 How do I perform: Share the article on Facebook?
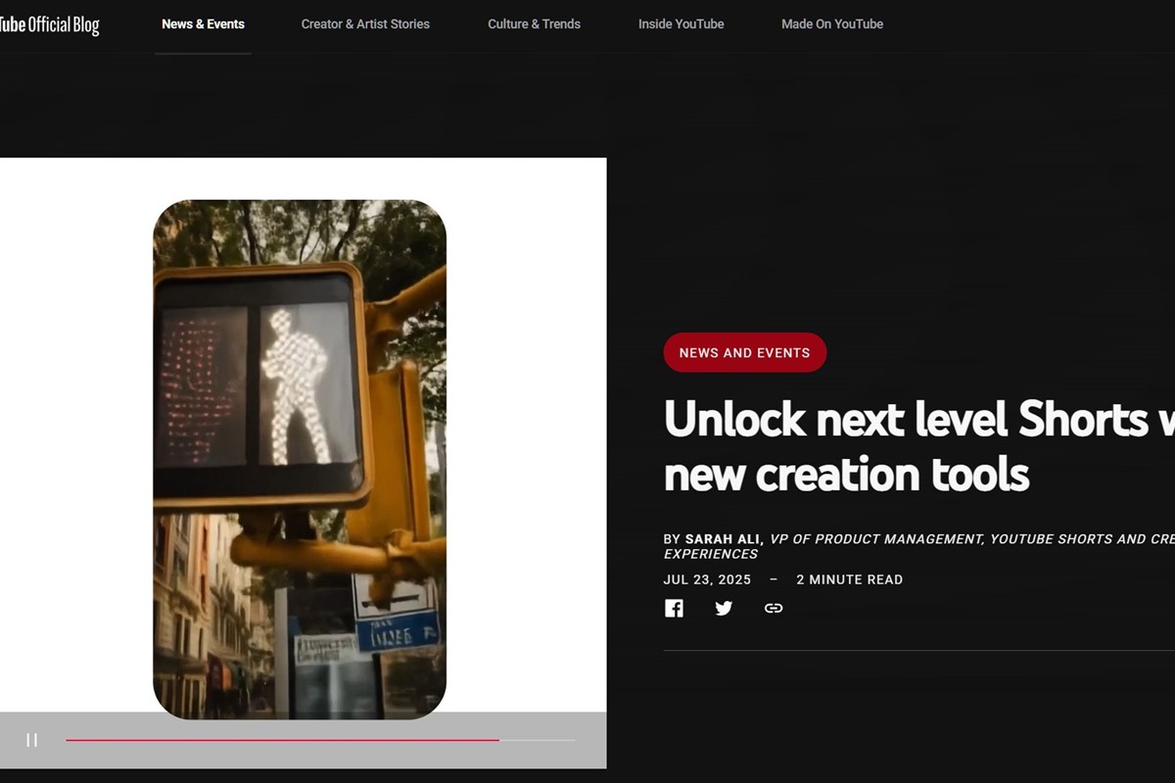pos(674,609)
